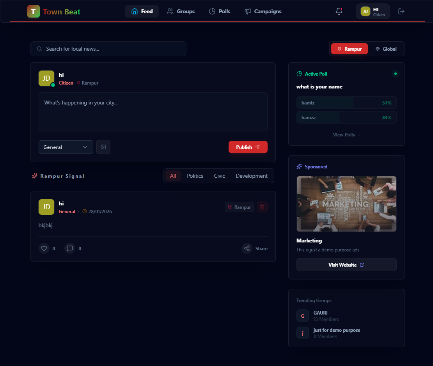Image resolution: width=433 pixels, height=366 pixels.
Task: Click the 'What's happening in your city' textbox
Action: pyautogui.click(x=153, y=112)
